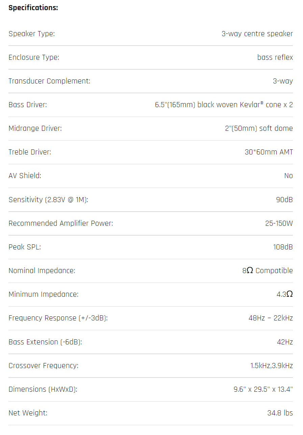Image resolution: width=303 pixels, height=435 pixels.
Task: Click the Recommended Amplifier Power label
Action: [x=61, y=223]
